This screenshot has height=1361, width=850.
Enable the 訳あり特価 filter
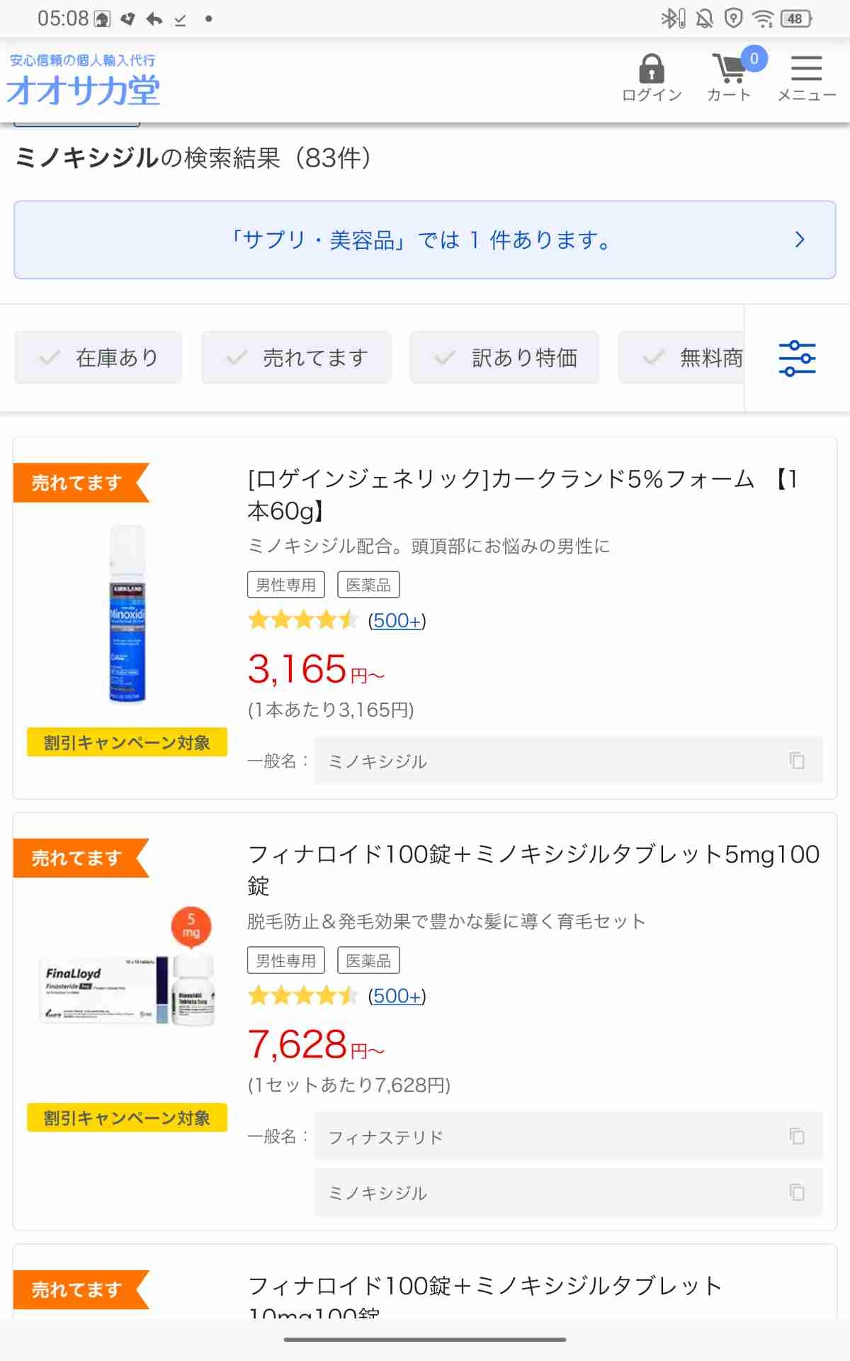pyautogui.click(x=504, y=358)
